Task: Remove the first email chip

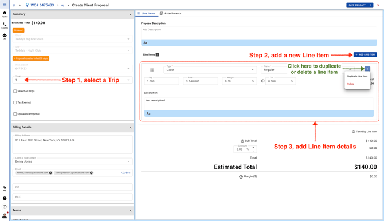Action: [50, 173]
